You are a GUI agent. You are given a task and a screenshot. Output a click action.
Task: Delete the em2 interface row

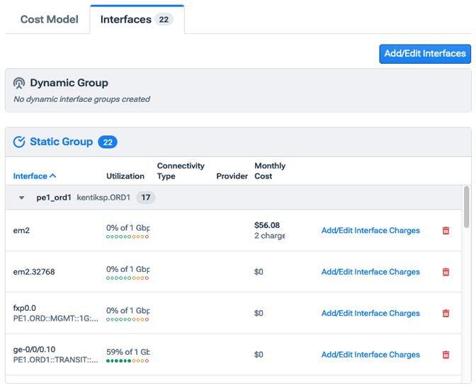[446, 231]
